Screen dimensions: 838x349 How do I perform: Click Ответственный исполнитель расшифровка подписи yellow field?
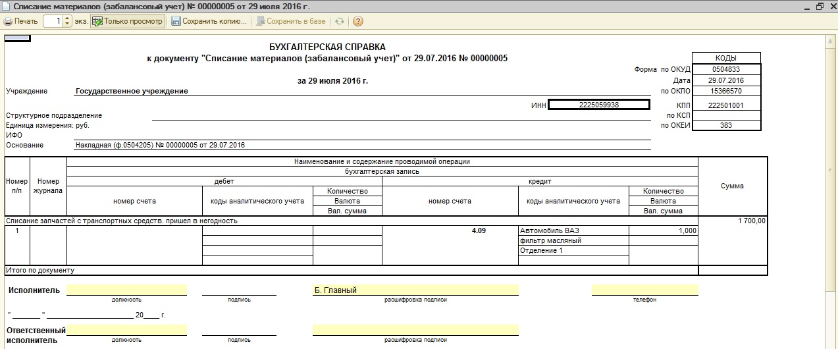point(415,330)
